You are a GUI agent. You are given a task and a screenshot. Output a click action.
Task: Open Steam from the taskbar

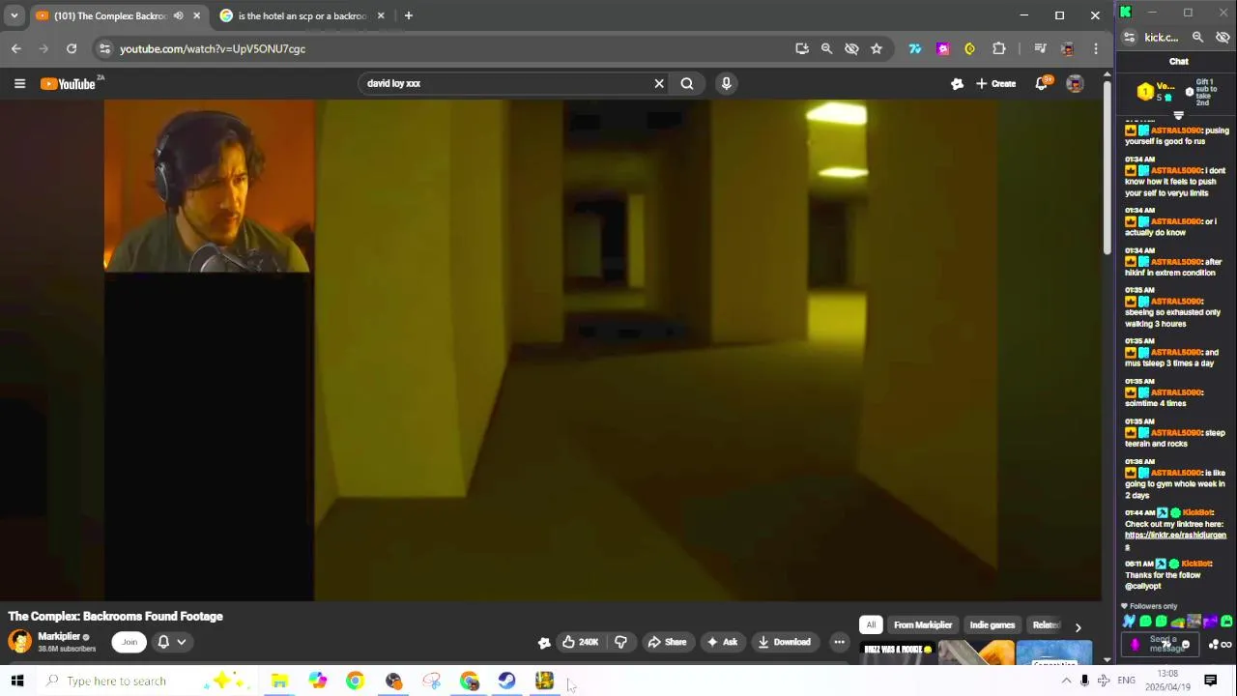click(x=506, y=681)
